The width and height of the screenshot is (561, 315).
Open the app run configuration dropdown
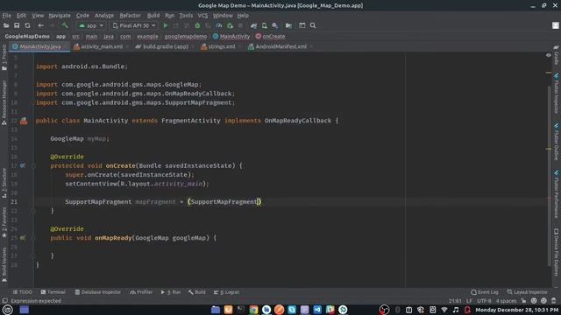(x=91, y=25)
